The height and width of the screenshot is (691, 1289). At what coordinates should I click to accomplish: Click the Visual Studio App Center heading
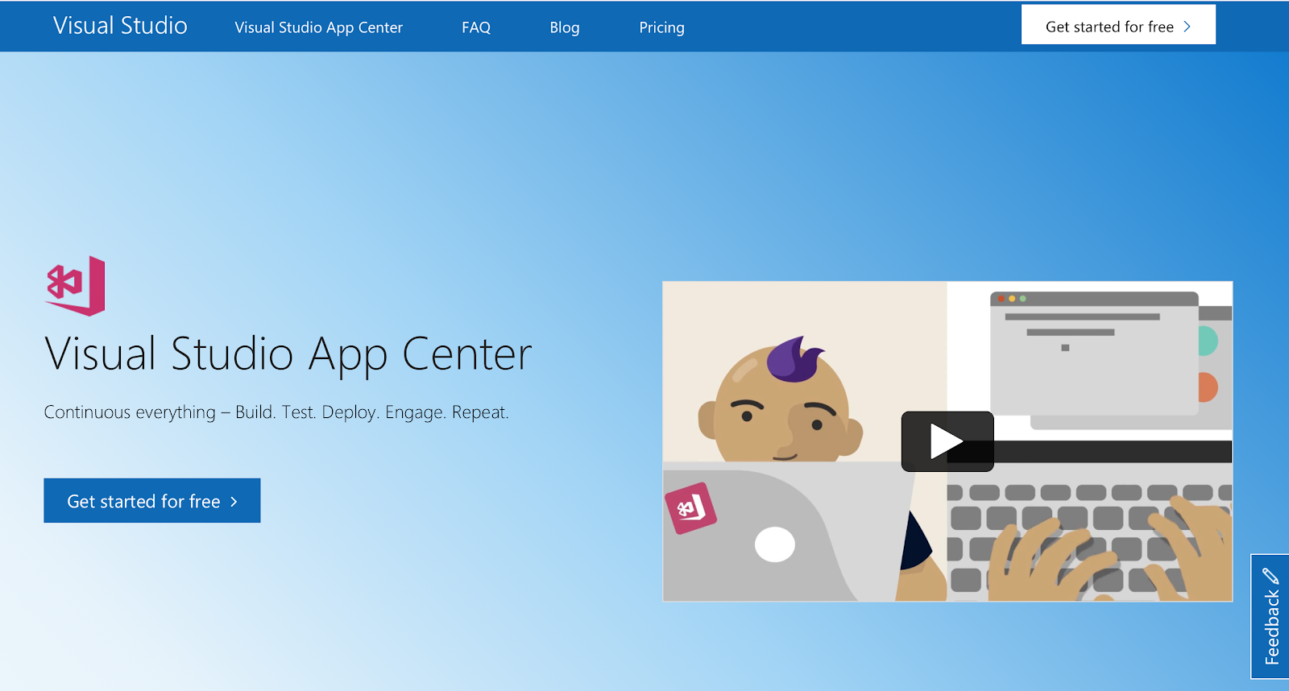pos(288,354)
